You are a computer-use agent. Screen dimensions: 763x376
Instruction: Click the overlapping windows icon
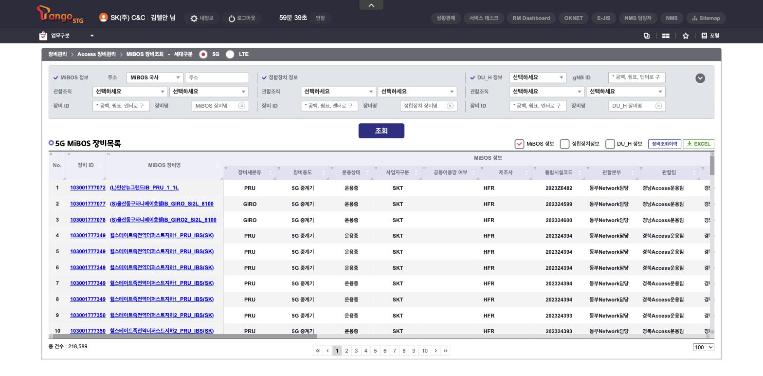(647, 36)
